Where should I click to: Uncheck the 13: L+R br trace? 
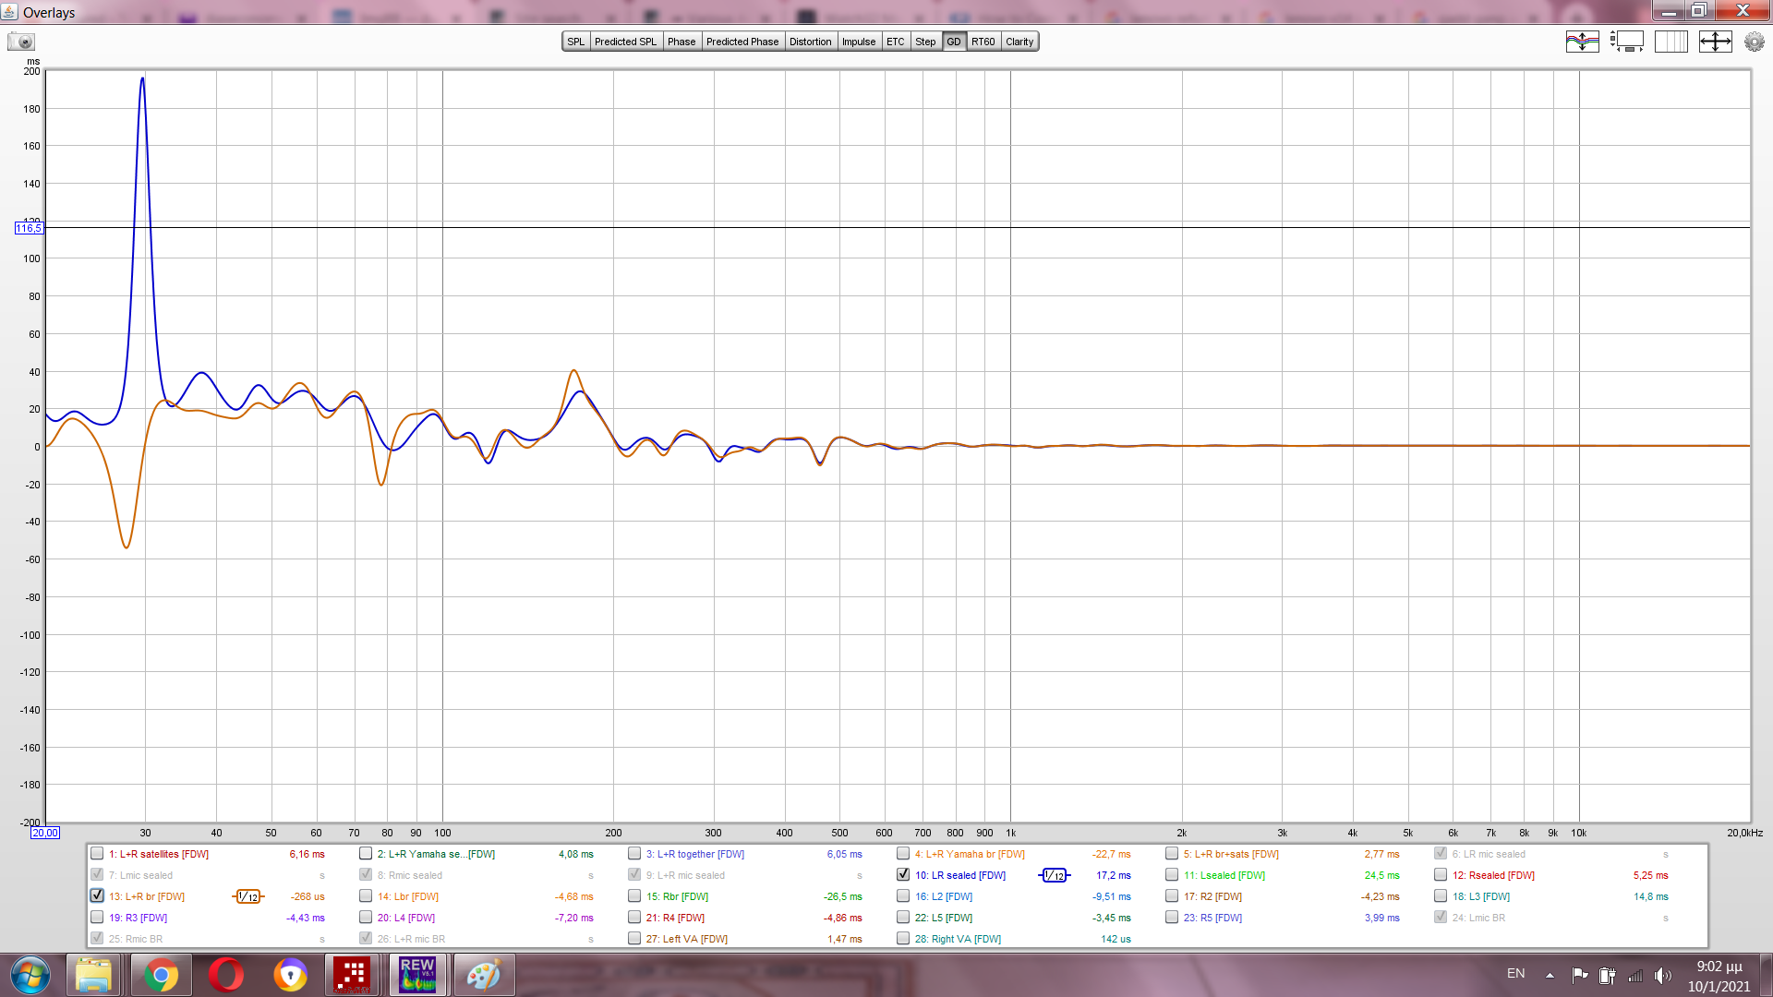coord(97,895)
